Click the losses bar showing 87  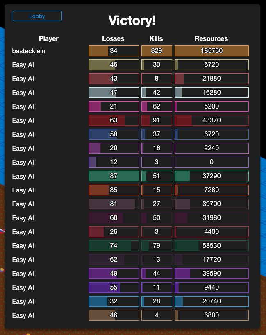pyautogui.click(x=114, y=176)
